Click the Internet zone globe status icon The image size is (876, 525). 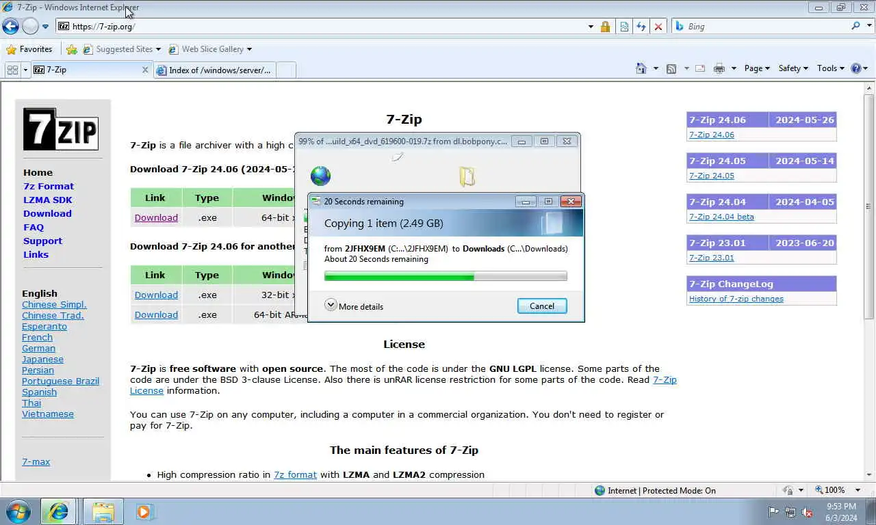click(x=600, y=490)
